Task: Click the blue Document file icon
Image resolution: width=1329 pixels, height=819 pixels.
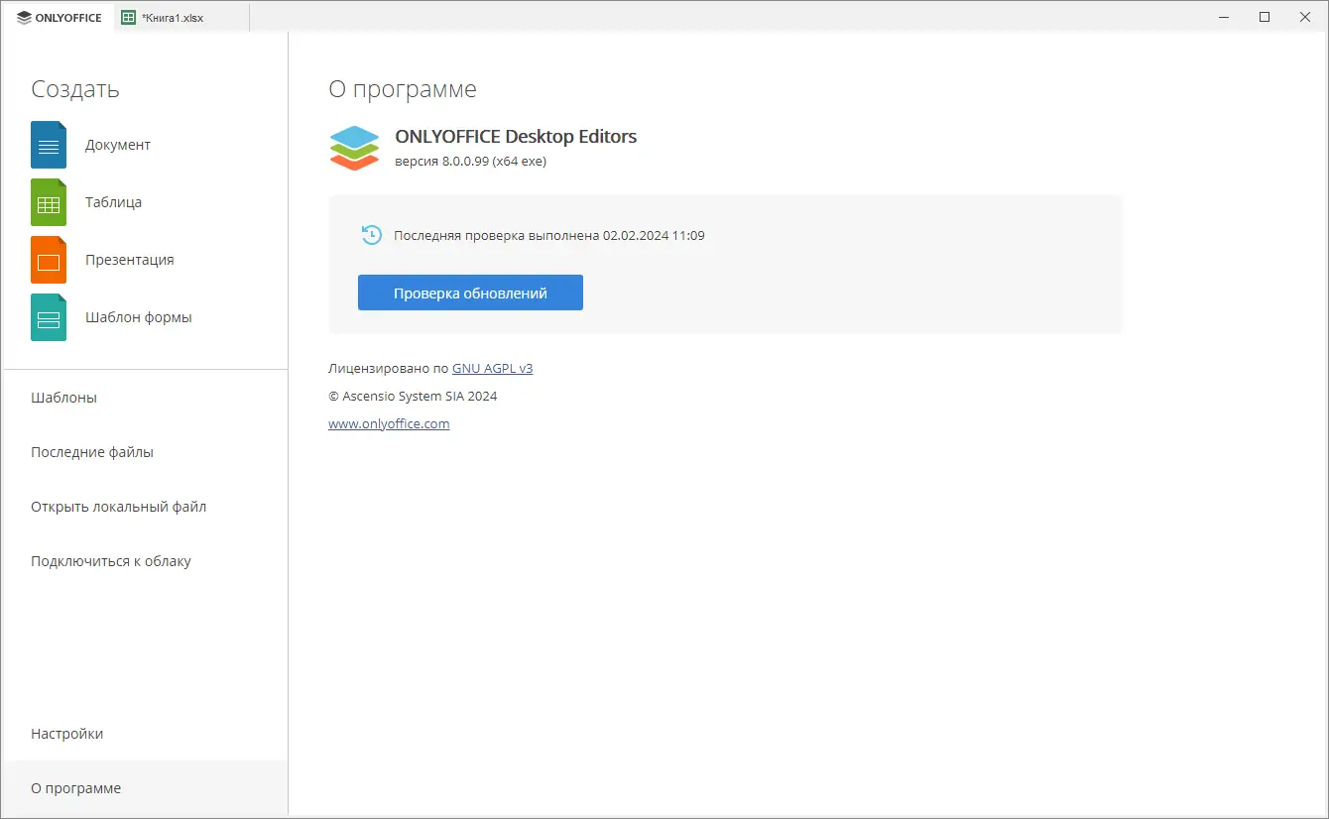Action: [49, 145]
